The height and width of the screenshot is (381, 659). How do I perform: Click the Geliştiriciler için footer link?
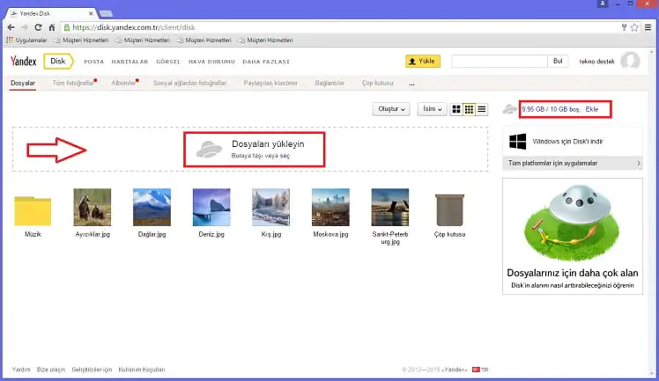point(92,370)
